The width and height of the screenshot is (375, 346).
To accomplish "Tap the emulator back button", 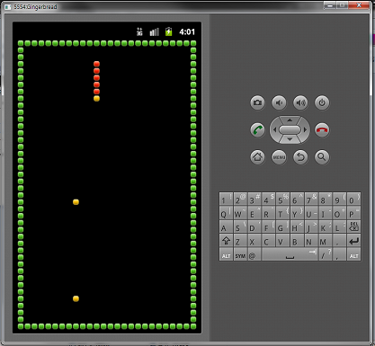I will (300, 157).
